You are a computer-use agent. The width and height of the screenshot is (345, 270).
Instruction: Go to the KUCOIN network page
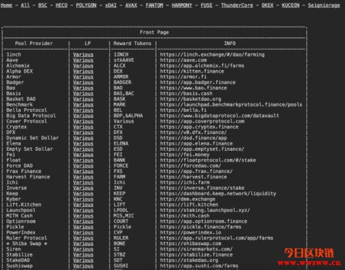(290, 5)
